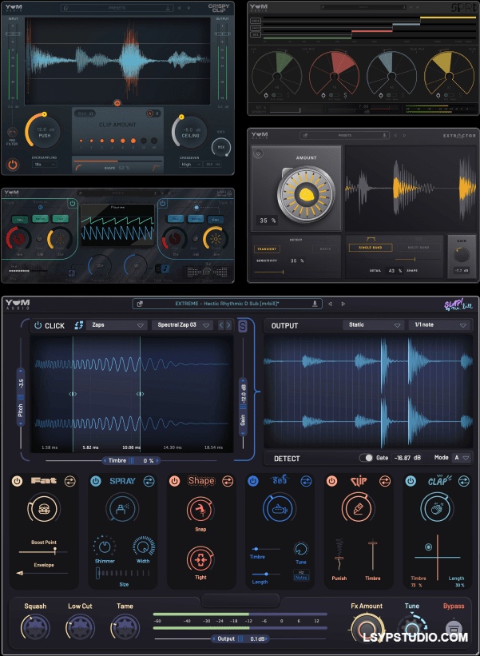Click the EXTREME preset name field
Screen dimensions: 480x656
coord(227,304)
